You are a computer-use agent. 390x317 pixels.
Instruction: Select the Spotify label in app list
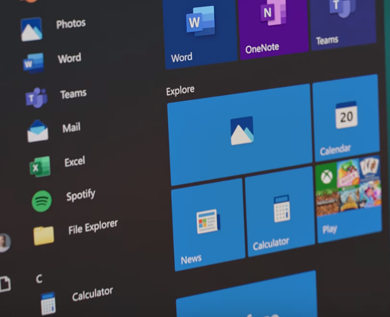click(81, 195)
